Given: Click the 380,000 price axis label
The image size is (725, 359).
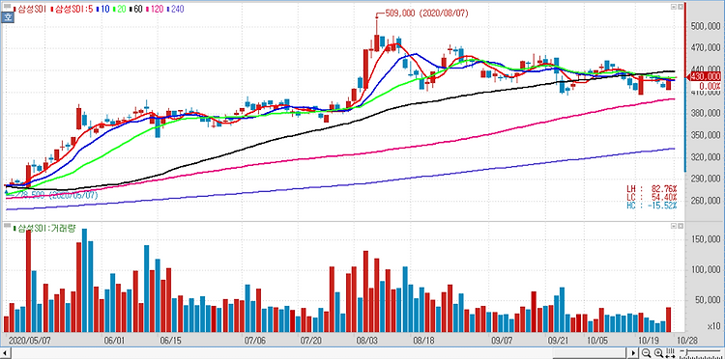Looking at the screenshot, I should coord(705,114).
